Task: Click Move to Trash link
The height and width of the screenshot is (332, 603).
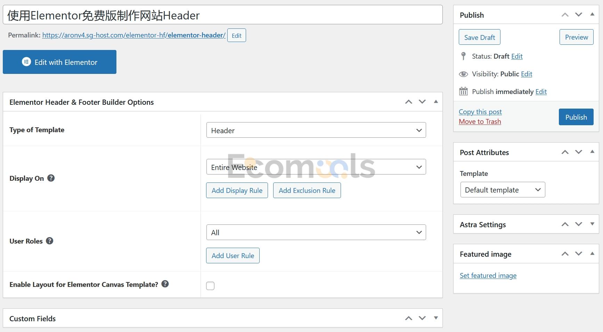Action: (x=480, y=121)
